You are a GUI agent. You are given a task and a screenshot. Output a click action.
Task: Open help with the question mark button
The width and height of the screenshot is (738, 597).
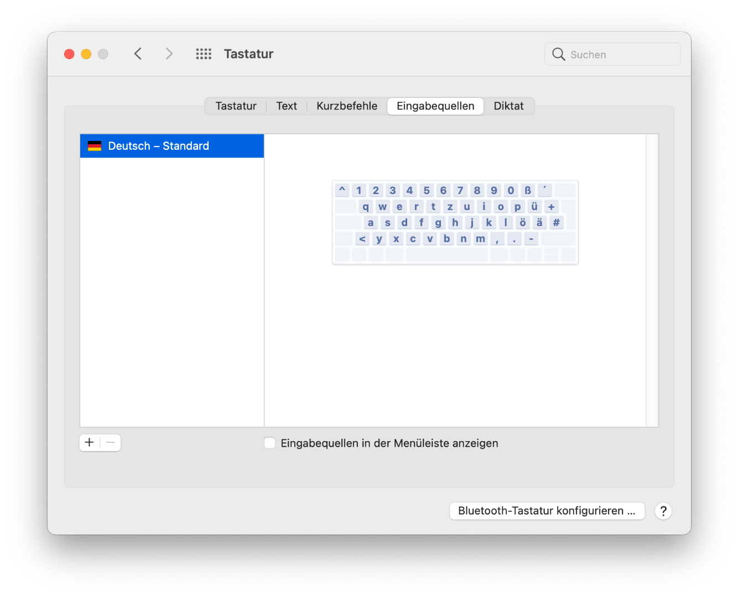pos(663,511)
